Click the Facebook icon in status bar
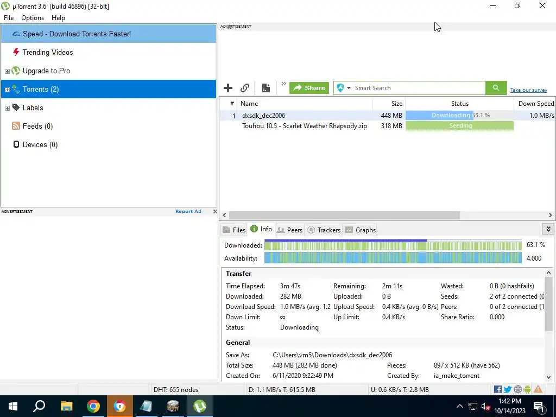 pyautogui.click(x=497, y=389)
